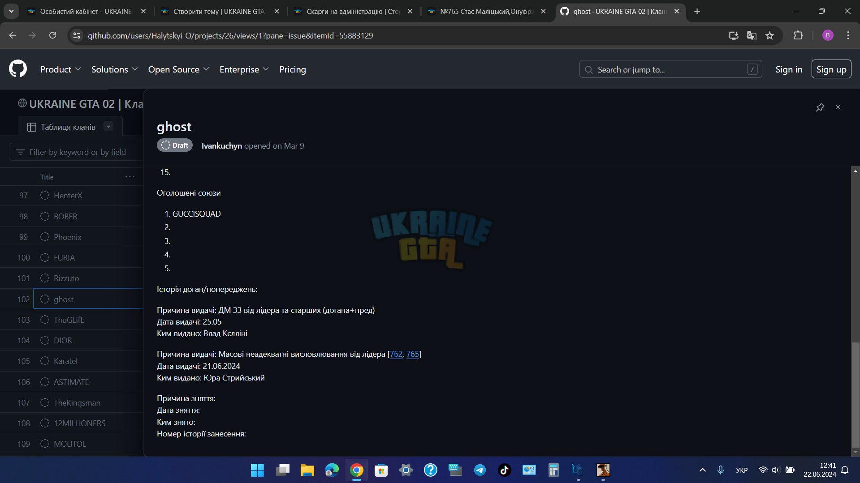This screenshot has width=860, height=483.
Task: Click the GitHub logo icon
Action: coord(18,69)
